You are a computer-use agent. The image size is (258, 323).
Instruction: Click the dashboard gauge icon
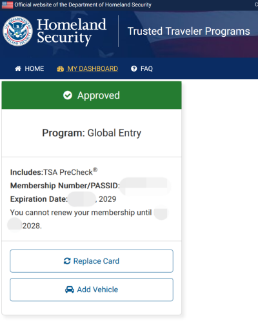tap(61, 69)
